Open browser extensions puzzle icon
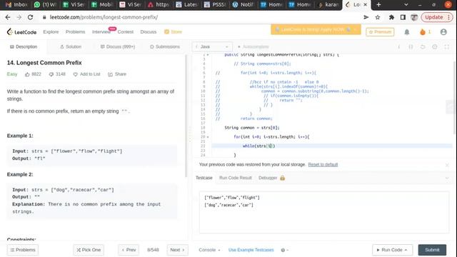 click(x=391, y=17)
